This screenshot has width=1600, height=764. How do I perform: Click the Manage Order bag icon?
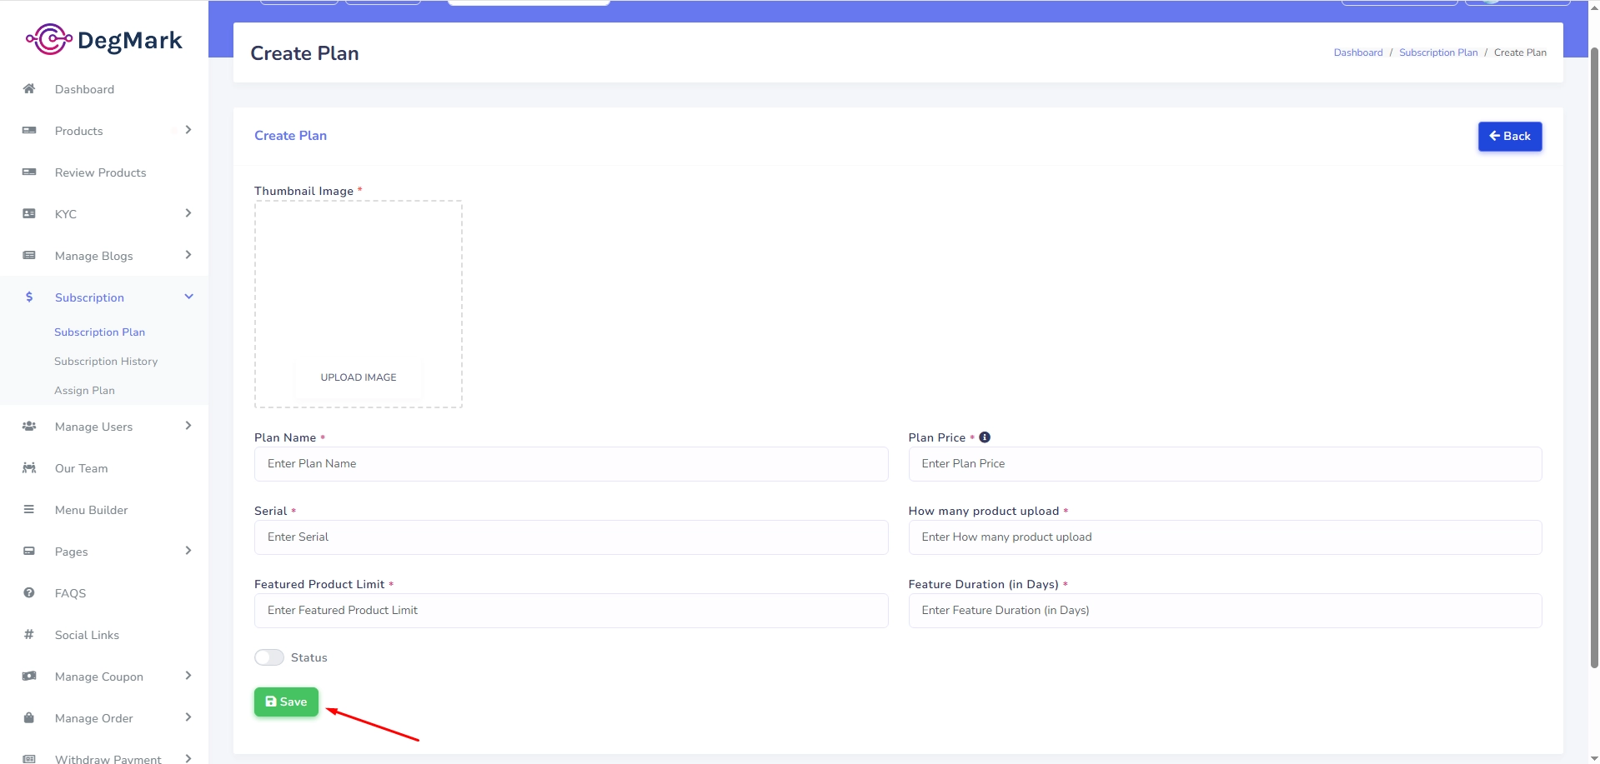[29, 717]
